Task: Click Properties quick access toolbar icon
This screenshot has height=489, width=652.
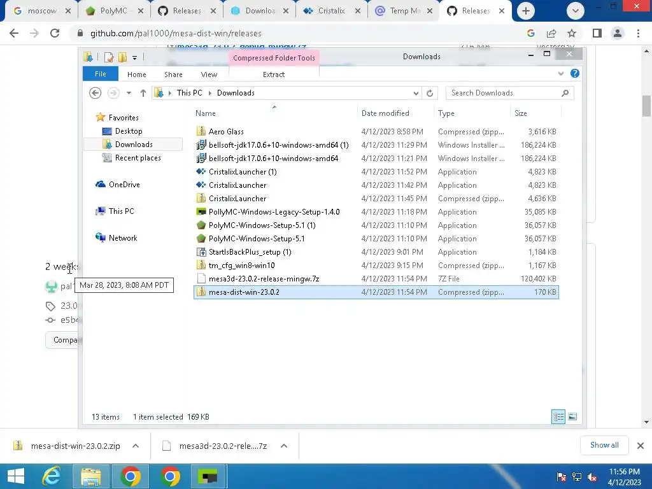Action: [109, 57]
